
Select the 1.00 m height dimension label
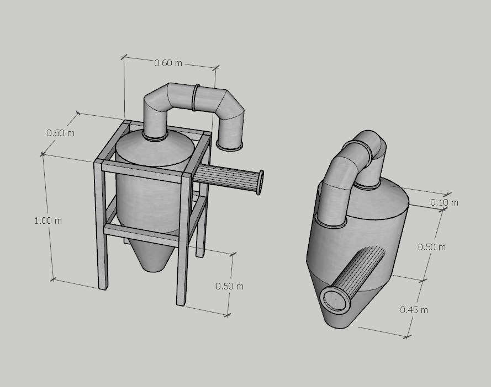pos(48,221)
